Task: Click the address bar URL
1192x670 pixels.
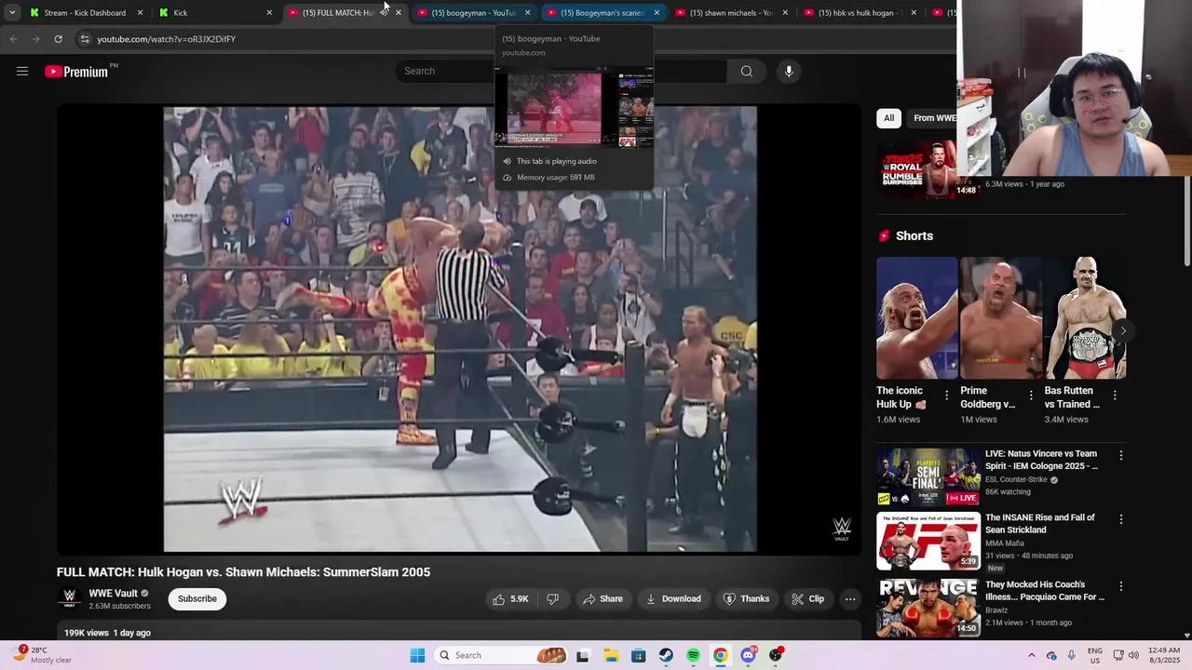Action: click(x=167, y=39)
